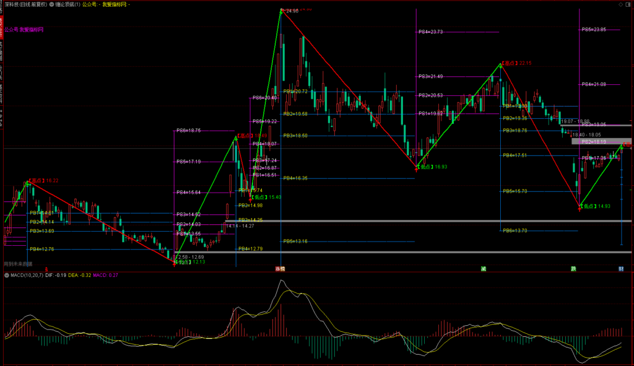Click the PB3=13.69 level label
The height and width of the screenshot is (366, 634).
tap(41, 232)
